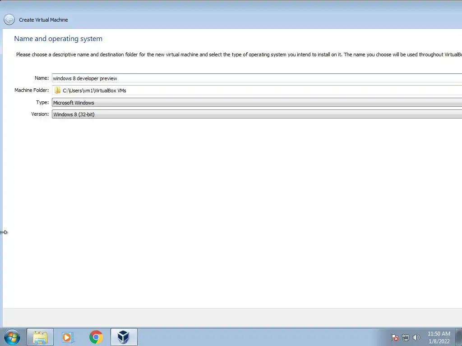Launch Windows Media Player from the taskbar
Image resolution: width=462 pixels, height=346 pixels.
(x=68, y=337)
